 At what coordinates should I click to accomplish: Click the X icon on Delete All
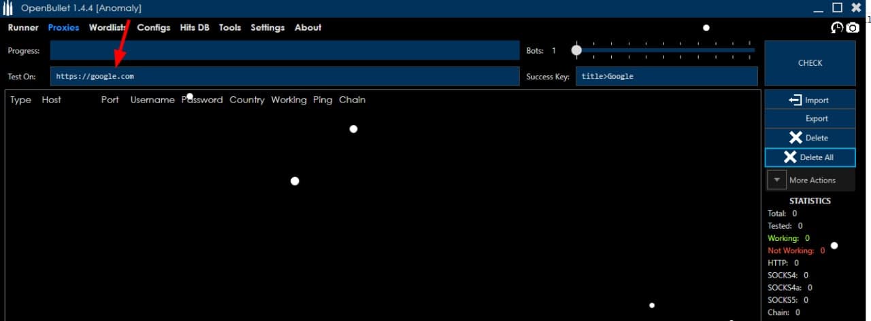(x=790, y=157)
